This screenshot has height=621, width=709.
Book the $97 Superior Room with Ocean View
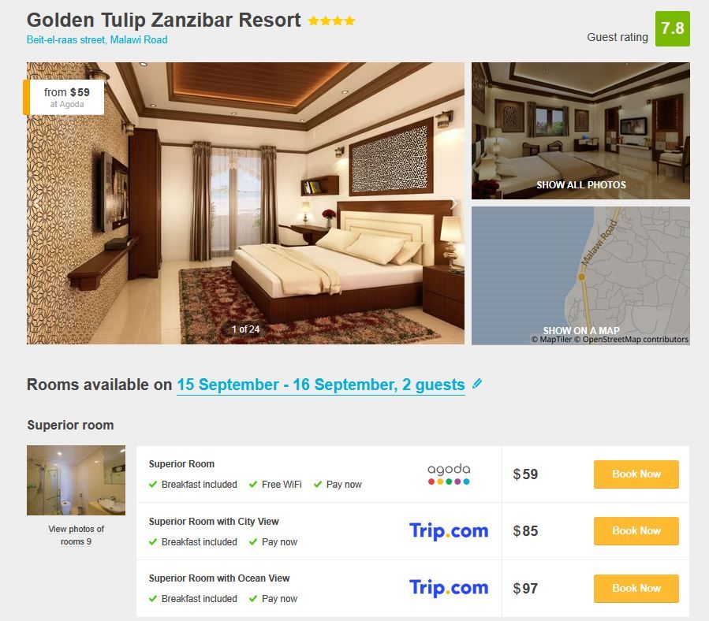[x=636, y=588]
